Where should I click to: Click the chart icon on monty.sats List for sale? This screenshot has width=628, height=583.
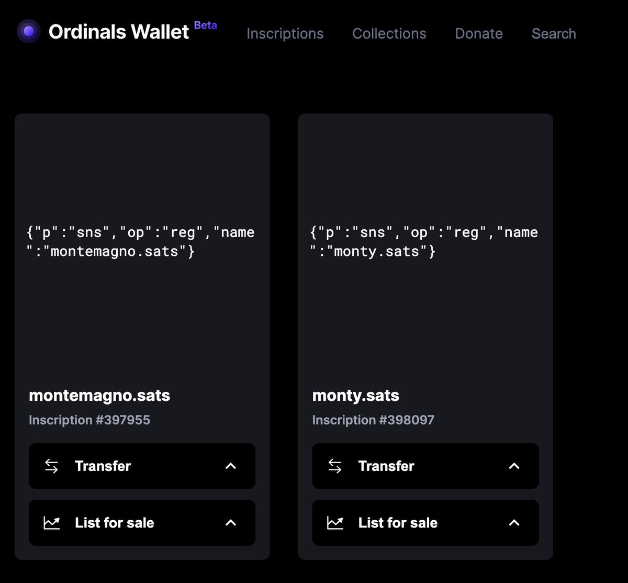pos(335,522)
